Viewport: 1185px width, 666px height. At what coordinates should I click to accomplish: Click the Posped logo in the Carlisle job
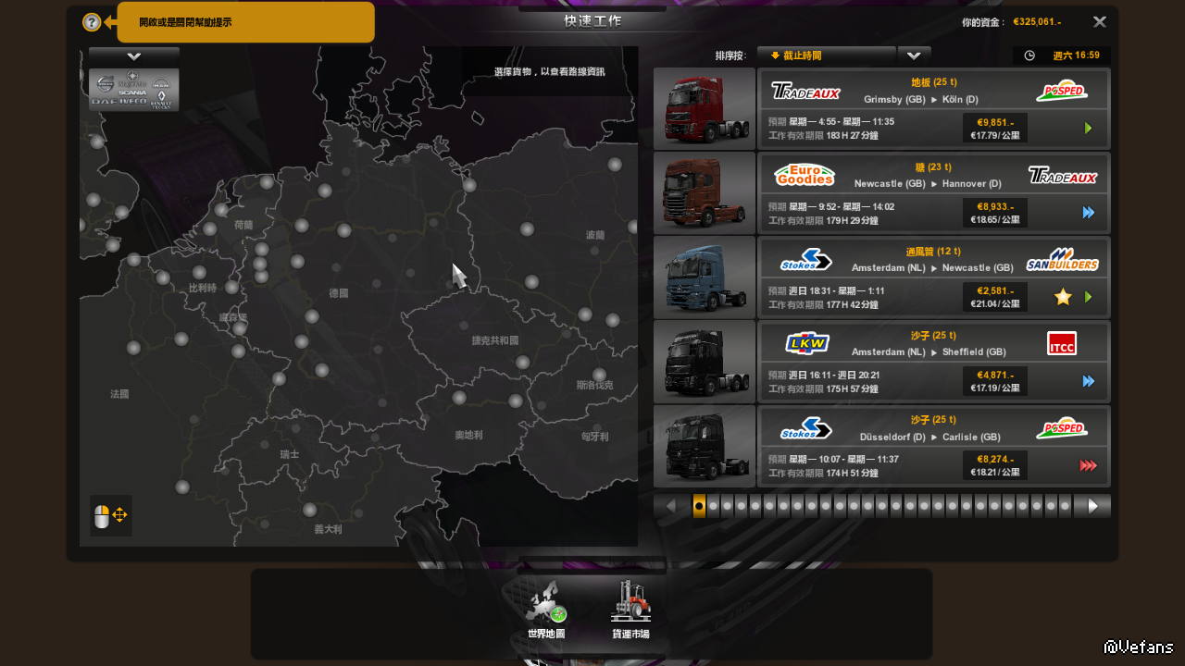pyautogui.click(x=1062, y=427)
